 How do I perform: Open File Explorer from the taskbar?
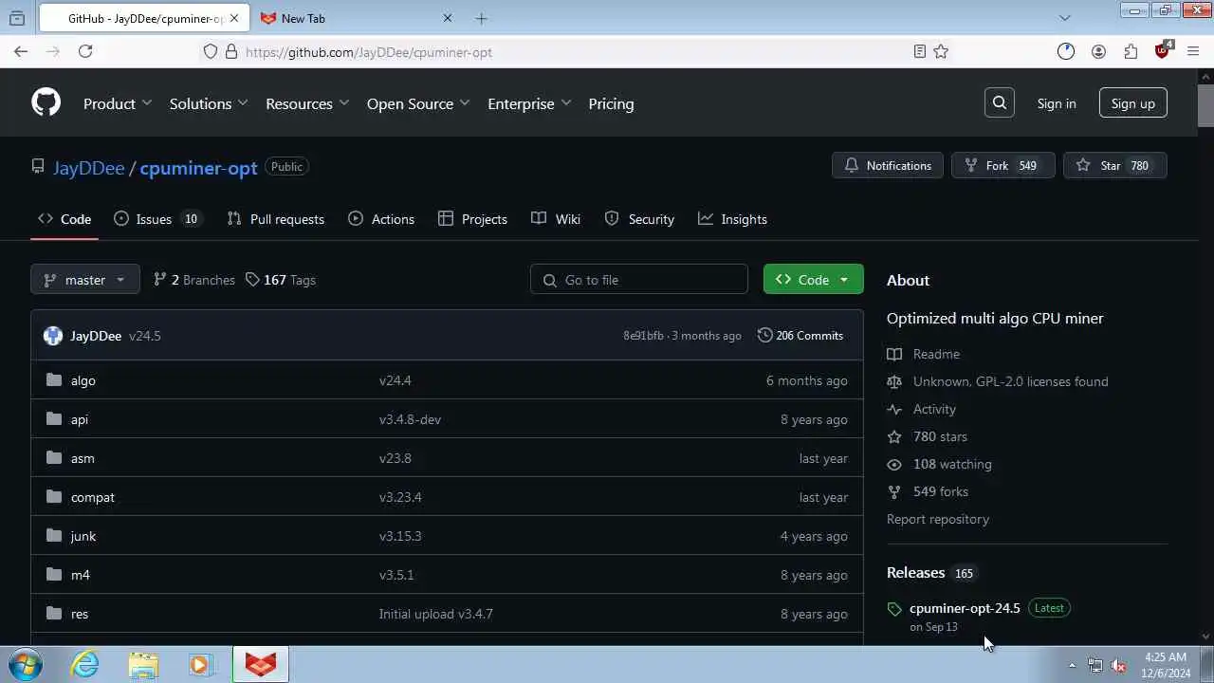point(143,664)
